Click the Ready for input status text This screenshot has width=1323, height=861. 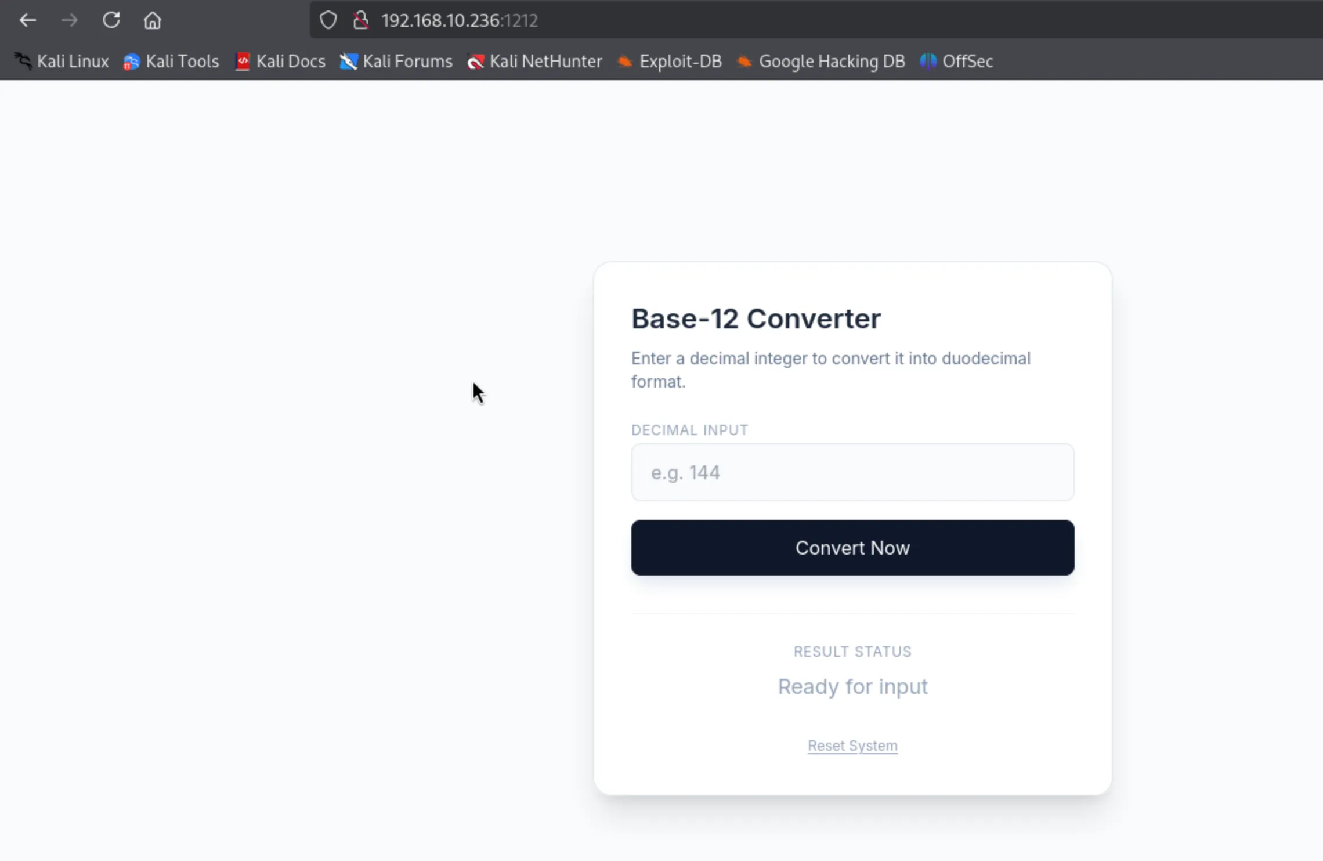852,686
